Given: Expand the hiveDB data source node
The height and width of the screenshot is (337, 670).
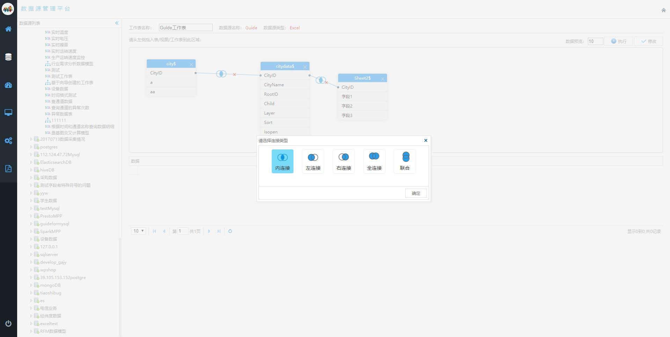Looking at the screenshot, I should pyautogui.click(x=31, y=170).
